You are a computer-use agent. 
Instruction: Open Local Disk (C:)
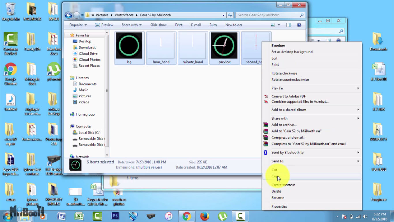(89, 132)
